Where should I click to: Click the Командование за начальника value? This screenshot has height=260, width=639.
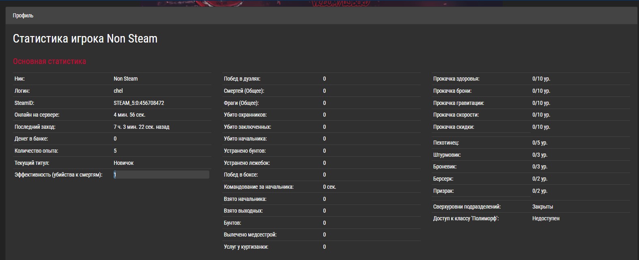tap(329, 187)
